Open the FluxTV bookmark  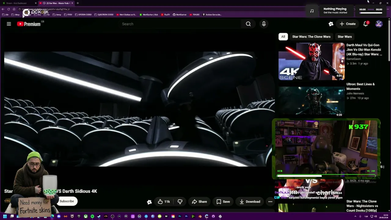point(166,15)
